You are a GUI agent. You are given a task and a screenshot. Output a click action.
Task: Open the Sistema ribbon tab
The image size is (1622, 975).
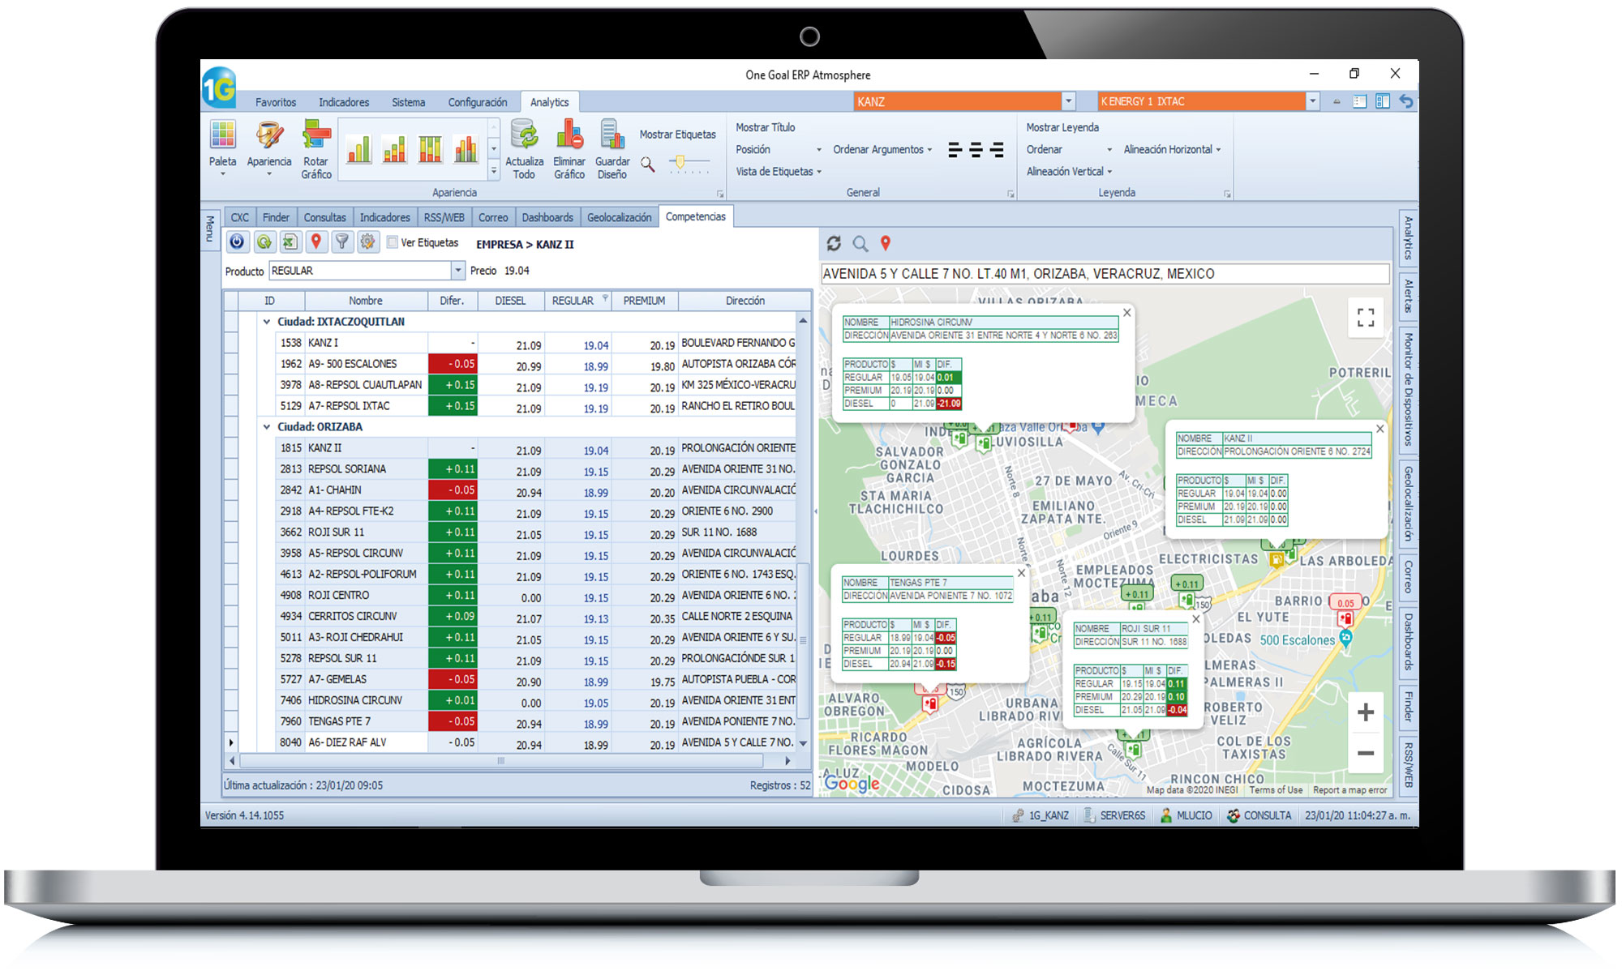[x=408, y=102]
